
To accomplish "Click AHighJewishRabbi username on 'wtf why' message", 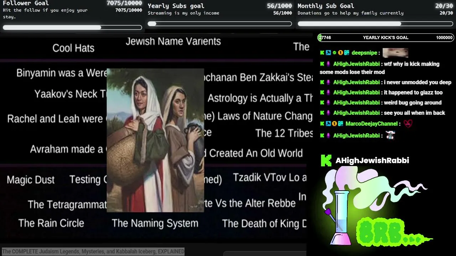I will click(356, 64).
